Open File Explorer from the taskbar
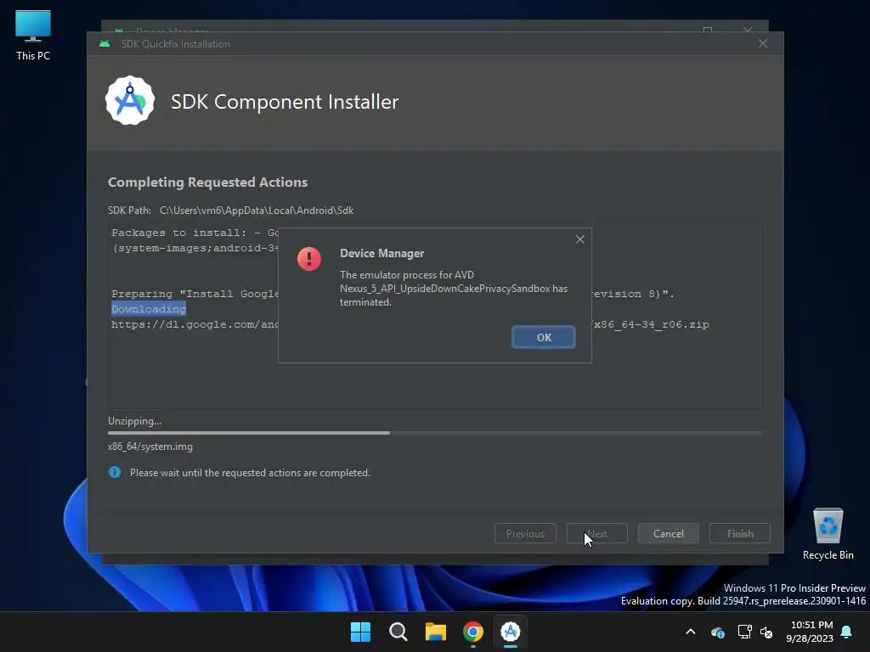Screen dimensions: 870x652 [436, 632]
